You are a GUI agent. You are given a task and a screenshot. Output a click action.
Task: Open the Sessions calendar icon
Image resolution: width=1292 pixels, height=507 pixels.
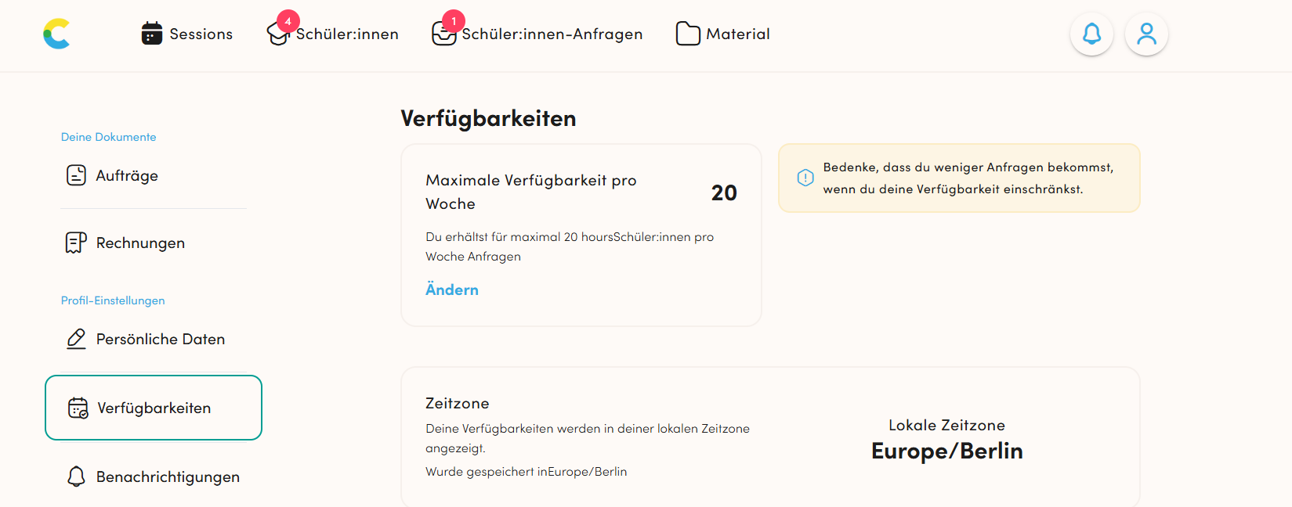tap(152, 34)
